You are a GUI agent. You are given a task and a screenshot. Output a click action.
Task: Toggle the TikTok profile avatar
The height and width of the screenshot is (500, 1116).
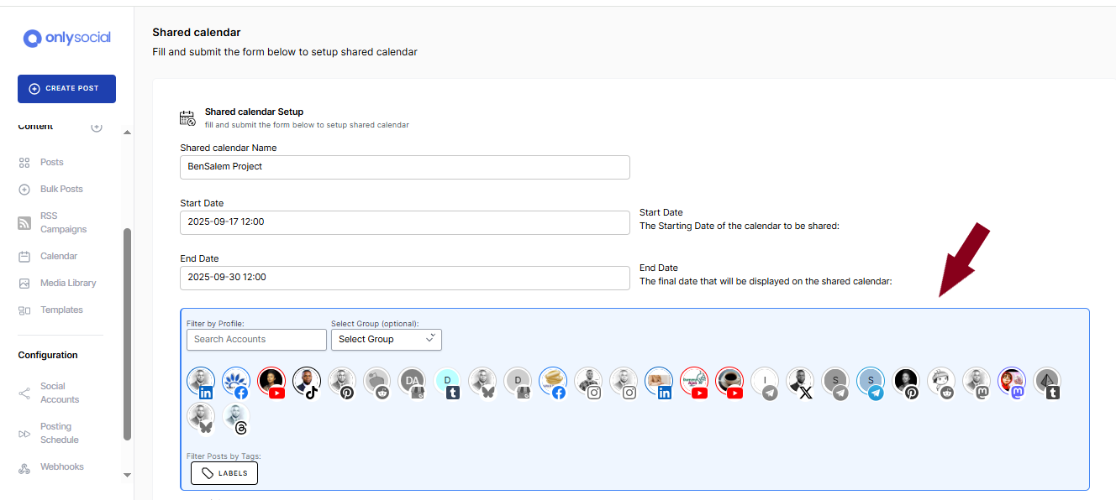tap(307, 383)
